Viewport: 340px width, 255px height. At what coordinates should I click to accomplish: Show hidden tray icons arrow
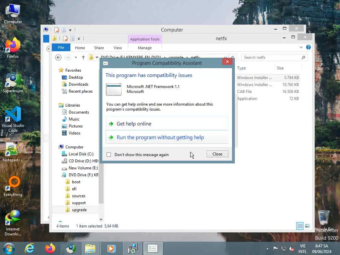(267, 249)
